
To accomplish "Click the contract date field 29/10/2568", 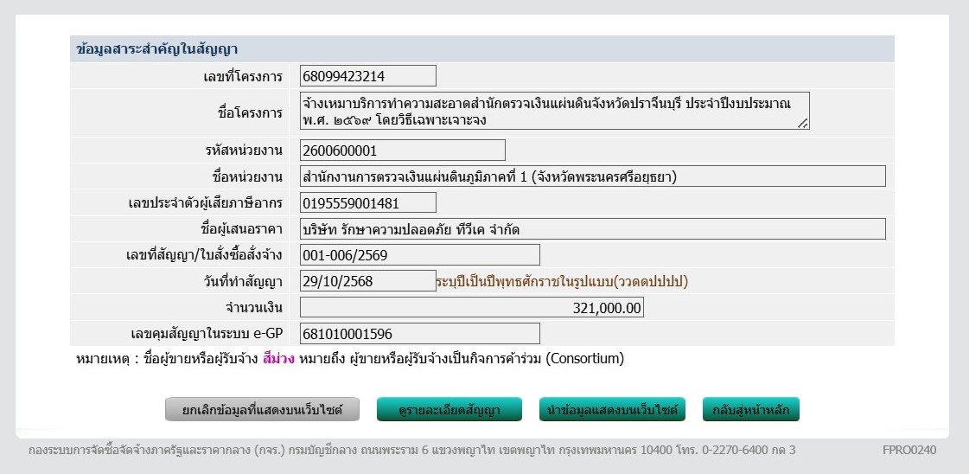I will (x=368, y=280).
